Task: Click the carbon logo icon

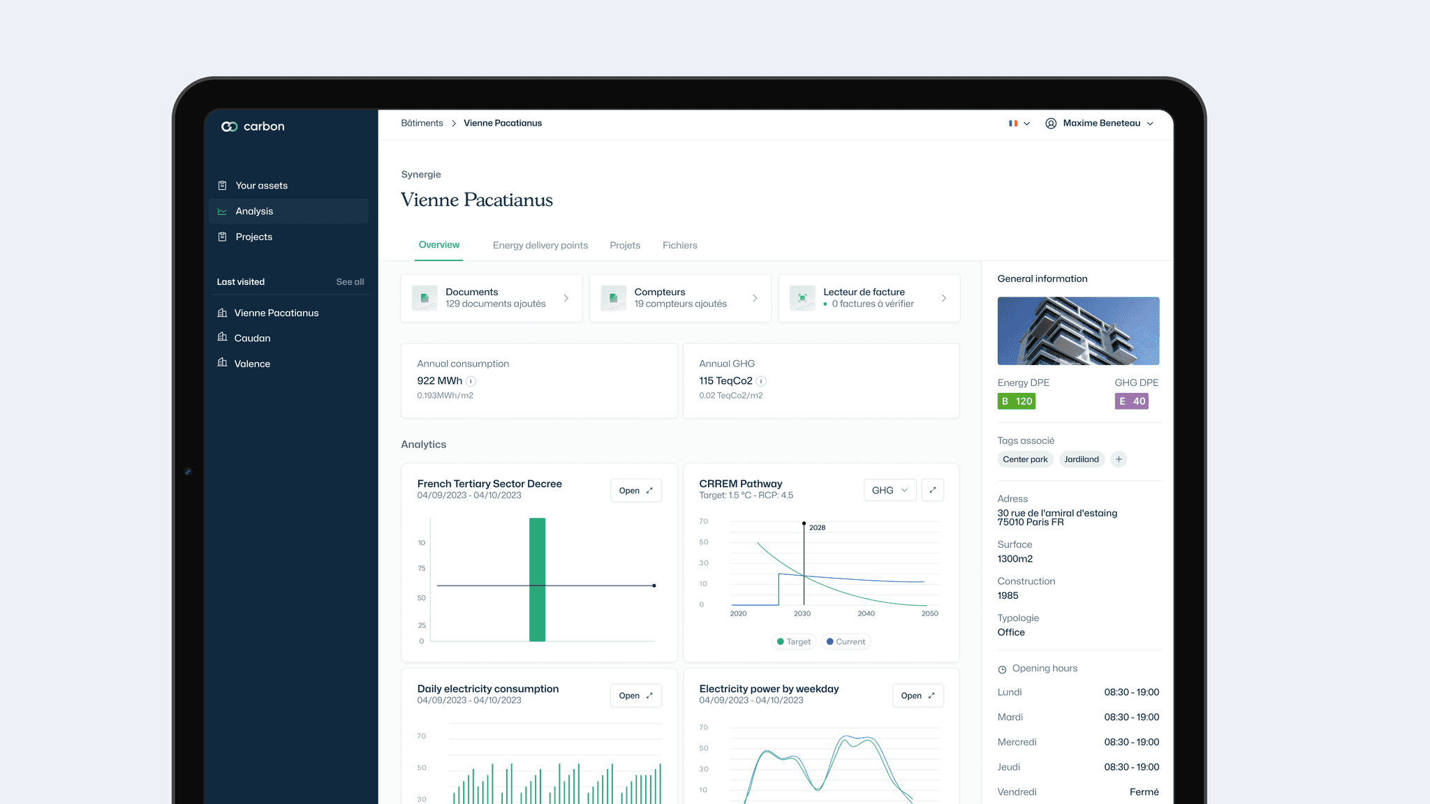Action: [x=229, y=126]
